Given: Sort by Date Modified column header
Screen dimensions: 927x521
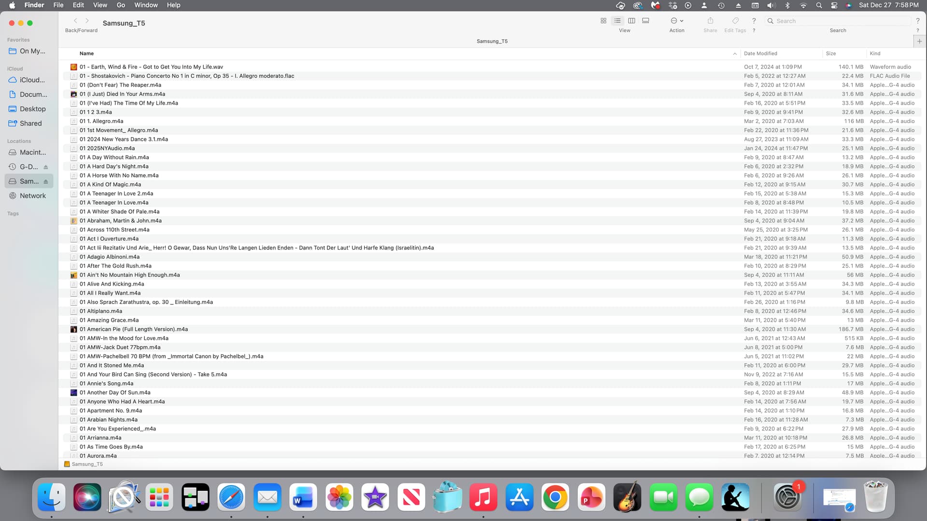Looking at the screenshot, I should (760, 54).
